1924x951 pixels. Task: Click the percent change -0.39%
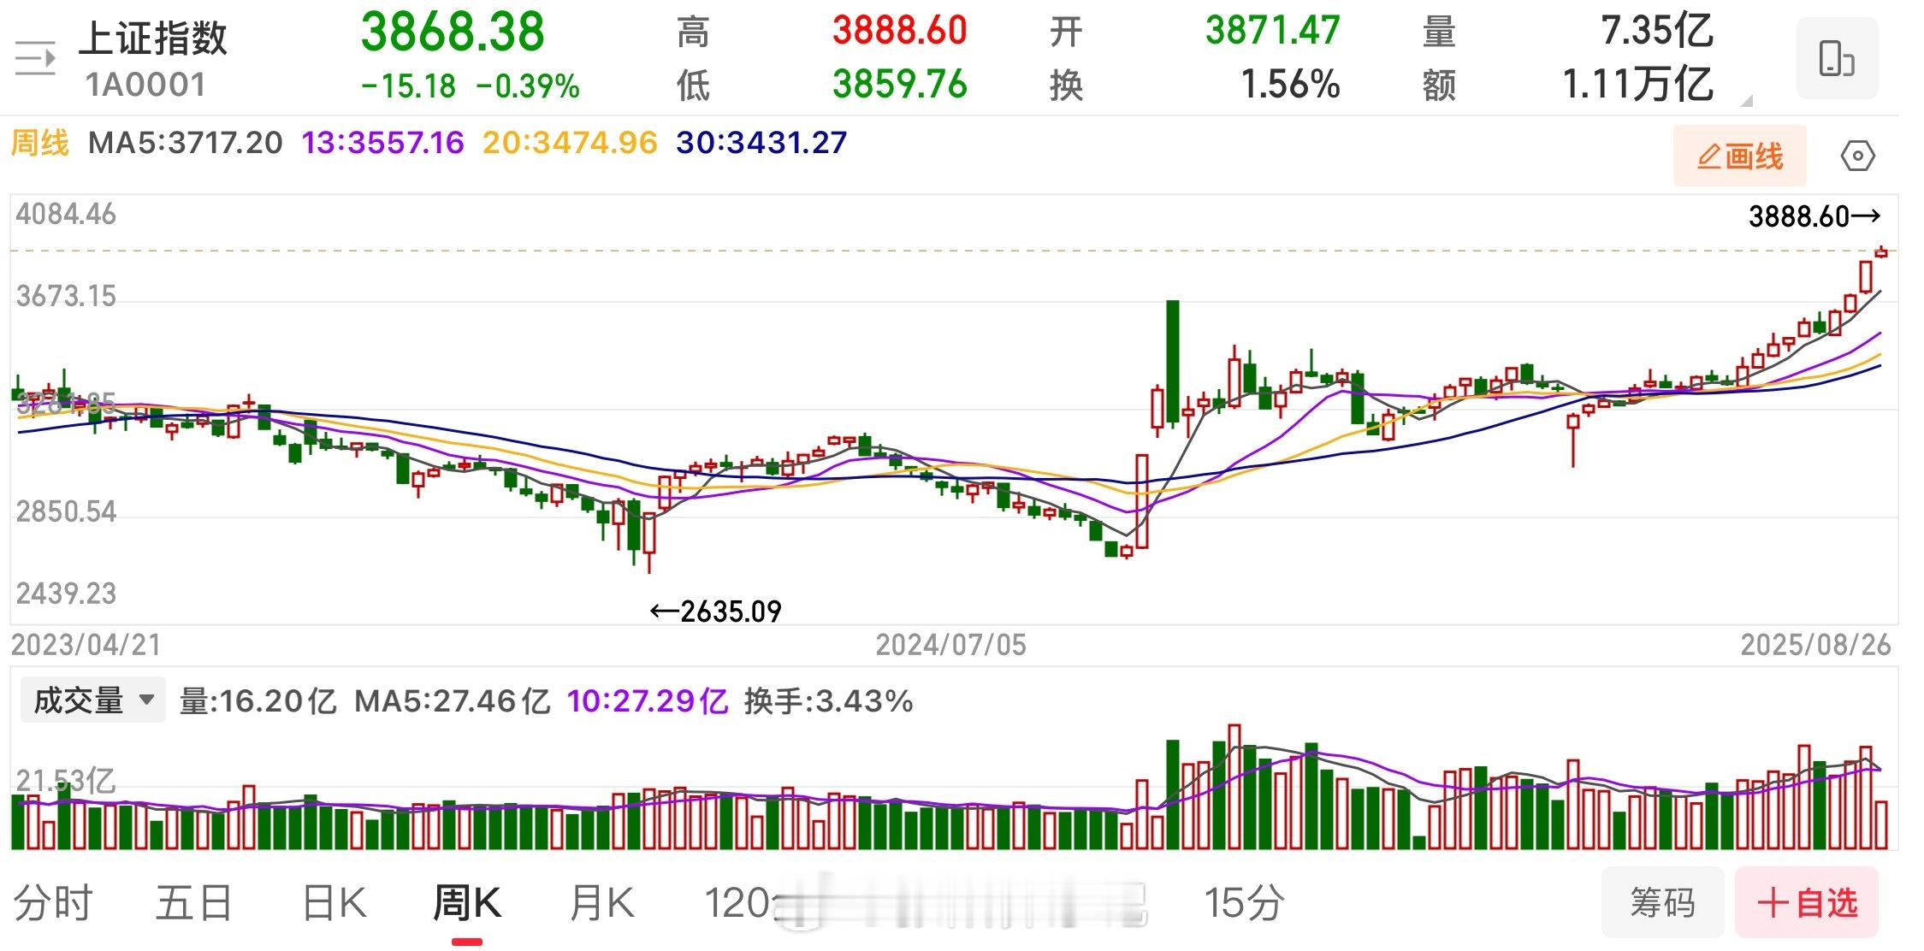coord(528,86)
